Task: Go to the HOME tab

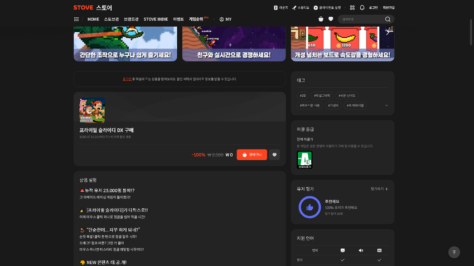Action: point(93,19)
